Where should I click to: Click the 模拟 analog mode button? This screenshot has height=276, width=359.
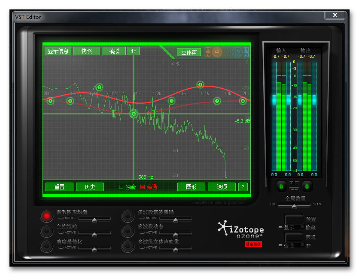[114, 51]
